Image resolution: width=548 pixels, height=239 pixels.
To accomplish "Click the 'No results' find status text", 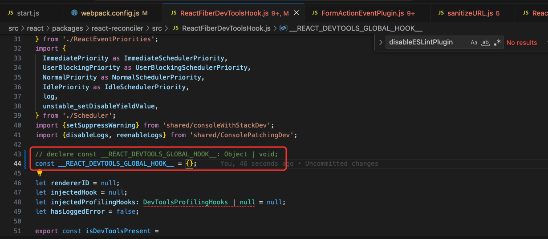I will tap(522, 43).
